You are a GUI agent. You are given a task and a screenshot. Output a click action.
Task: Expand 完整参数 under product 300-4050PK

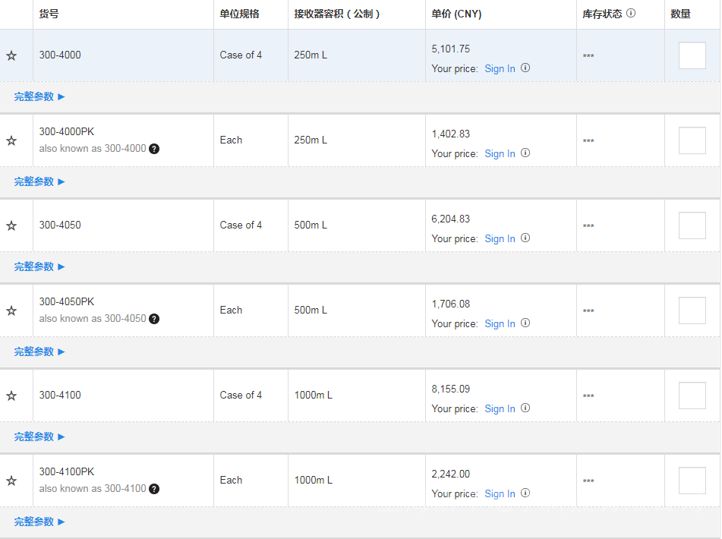point(39,351)
